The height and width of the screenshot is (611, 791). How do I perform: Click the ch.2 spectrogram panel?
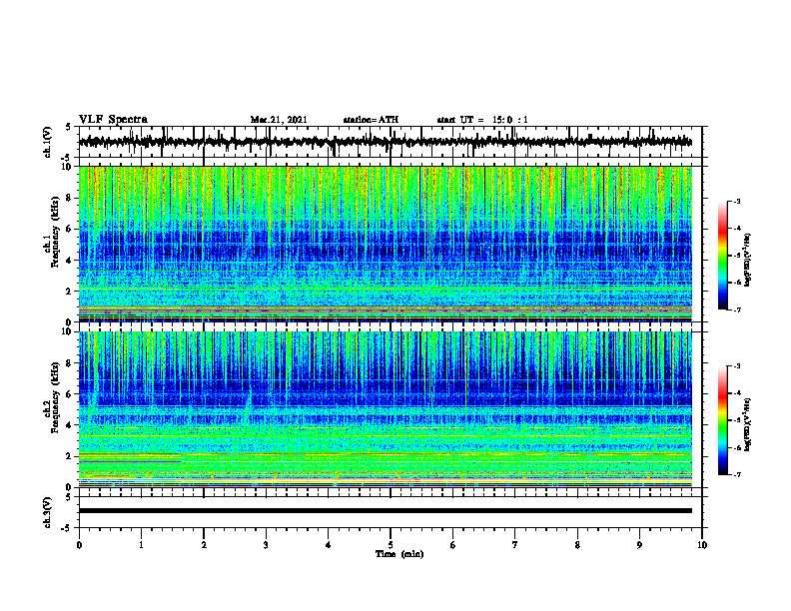tap(385, 409)
